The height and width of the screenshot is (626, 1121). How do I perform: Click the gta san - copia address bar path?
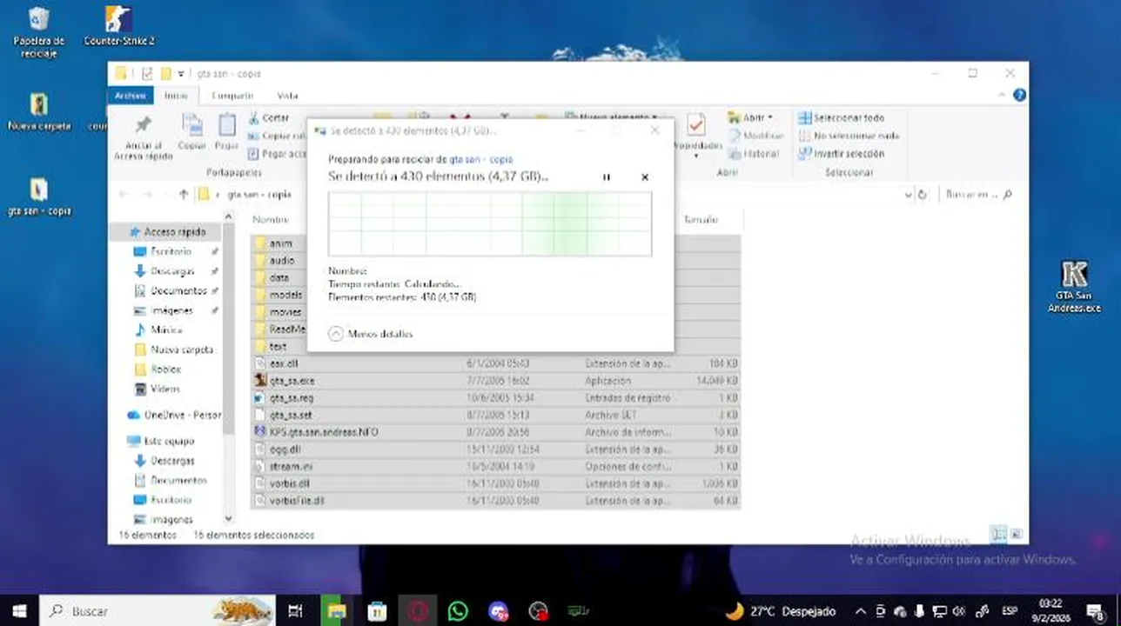tap(259, 195)
